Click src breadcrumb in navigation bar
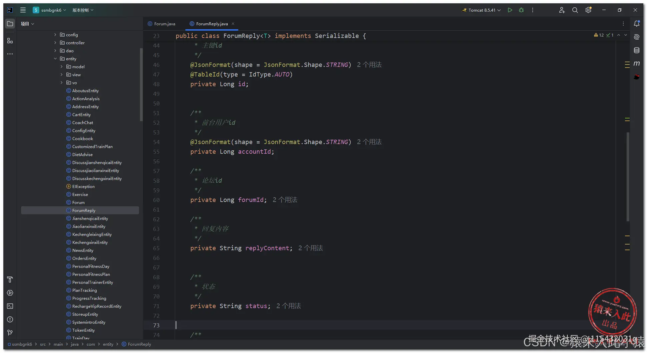The height and width of the screenshot is (353, 647). (43, 344)
